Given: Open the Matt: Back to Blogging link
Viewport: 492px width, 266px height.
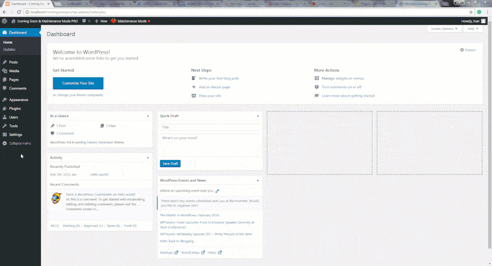Looking at the screenshot, I should click(177, 241).
